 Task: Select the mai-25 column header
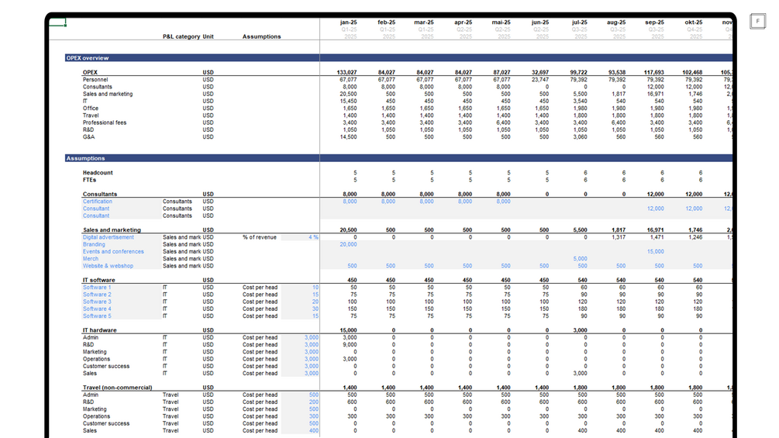coord(501,22)
